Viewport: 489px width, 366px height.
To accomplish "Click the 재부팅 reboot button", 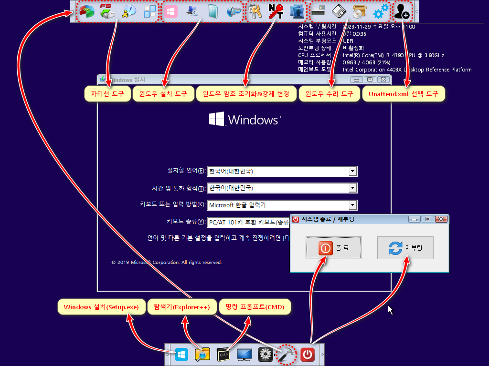I will pyautogui.click(x=405, y=248).
